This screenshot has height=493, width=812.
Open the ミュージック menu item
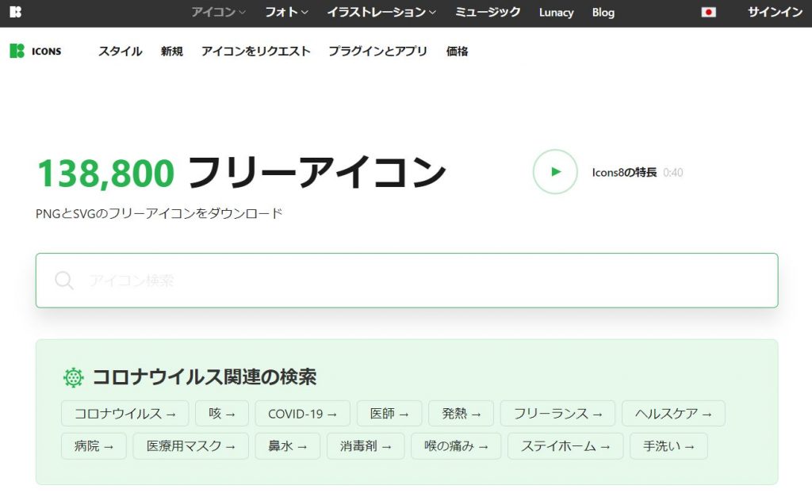488,12
